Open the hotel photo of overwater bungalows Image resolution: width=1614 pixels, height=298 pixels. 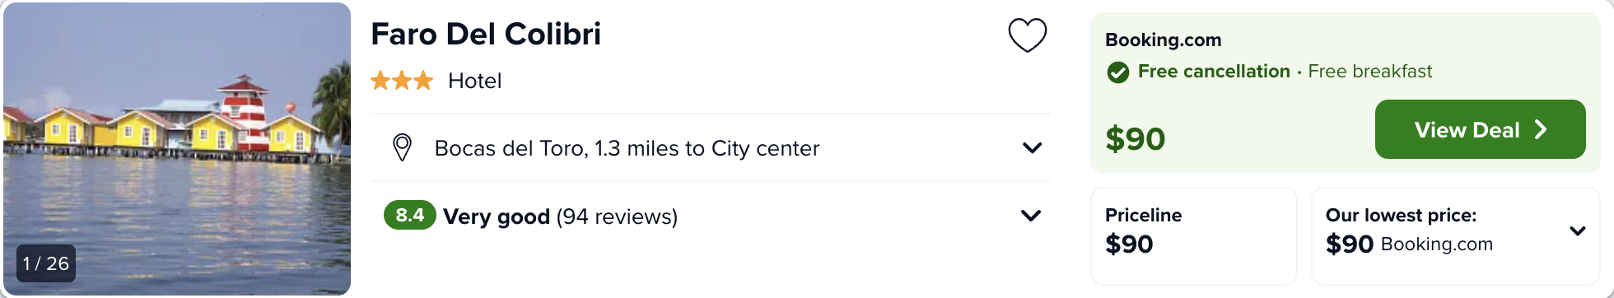point(177,149)
